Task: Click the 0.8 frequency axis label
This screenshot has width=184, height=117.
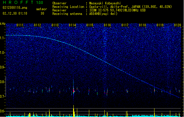Action: [3, 82]
